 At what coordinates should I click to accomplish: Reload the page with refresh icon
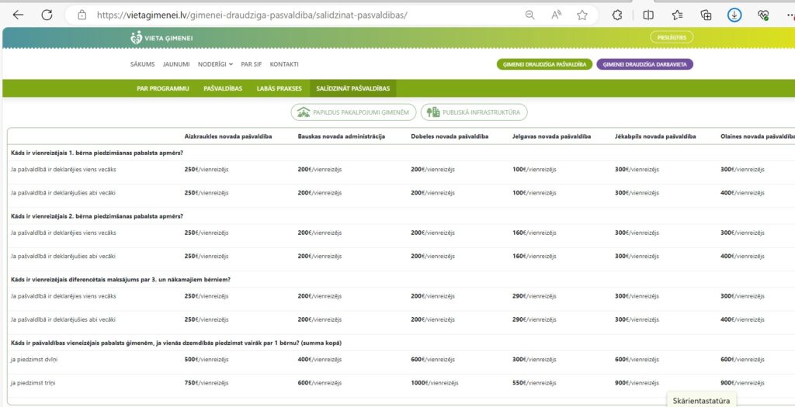(47, 15)
